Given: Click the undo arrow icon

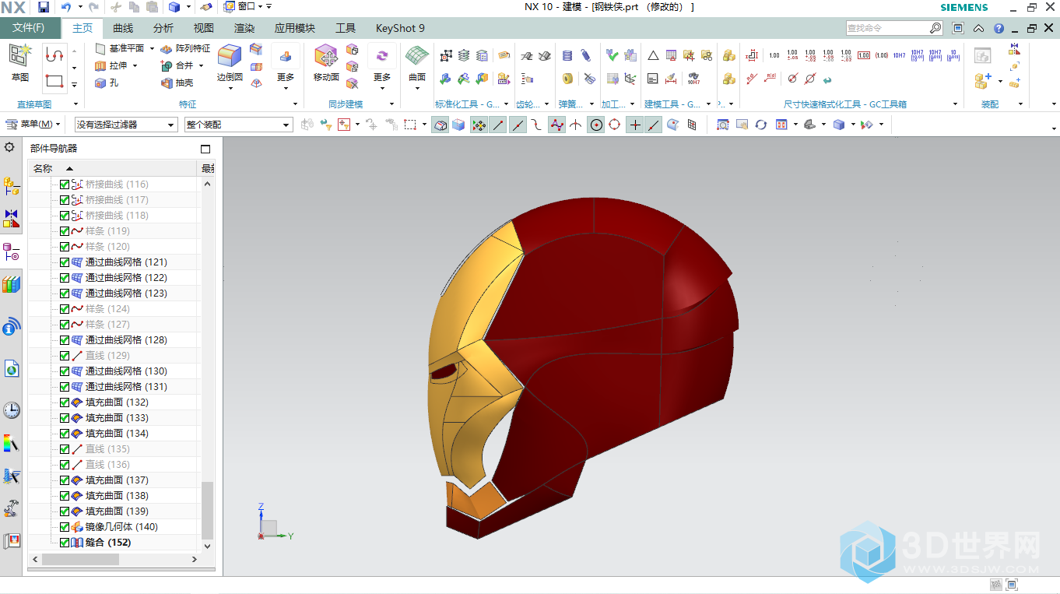Looking at the screenshot, I should pyautogui.click(x=66, y=7).
